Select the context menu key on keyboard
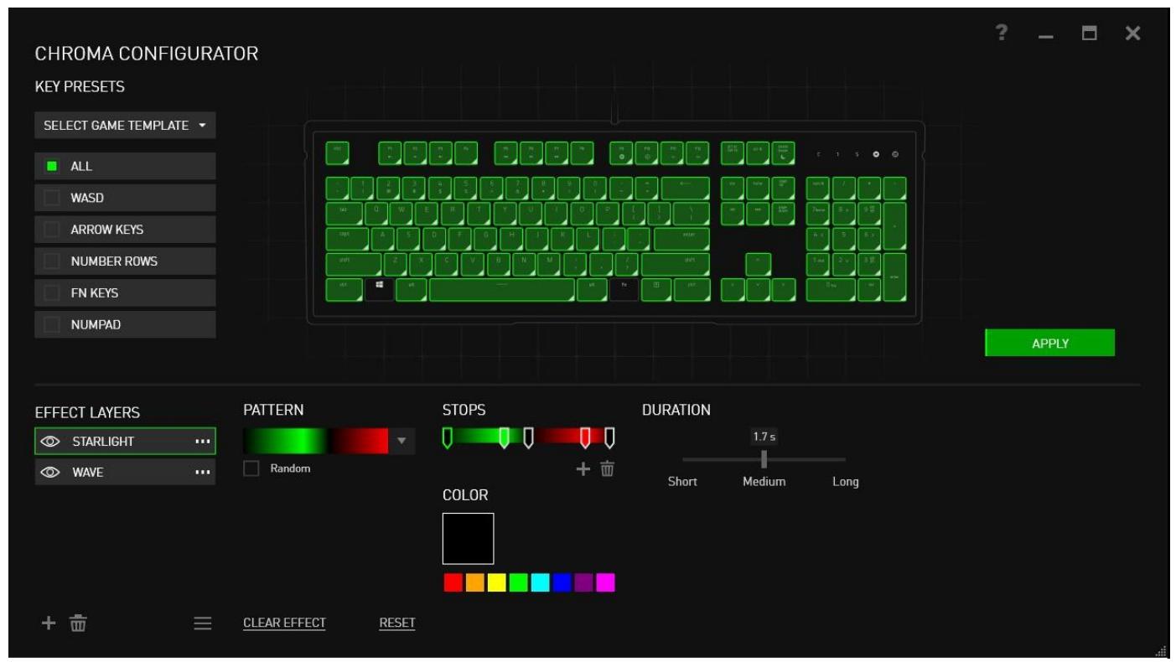The height and width of the screenshot is (662, 1176). click(656, 289)
